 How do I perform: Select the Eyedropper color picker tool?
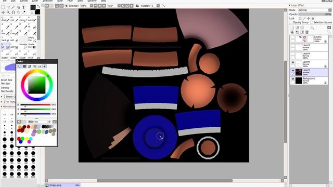(x=23, y=12)
